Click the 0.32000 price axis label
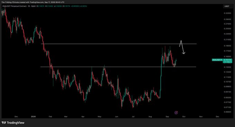Image resolution: width=235 pixels, height=127 pixels. (x=227, y=13)
